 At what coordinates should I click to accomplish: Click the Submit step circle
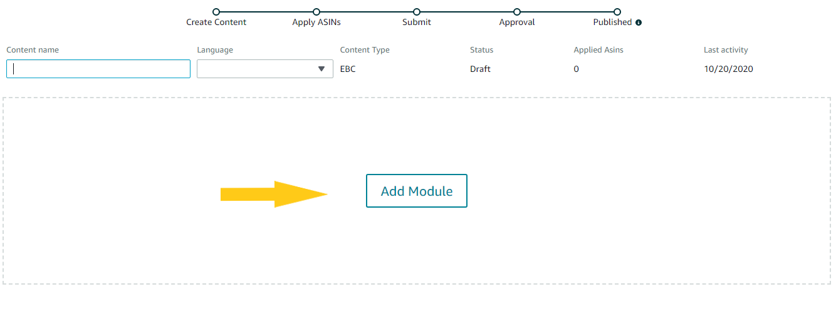[x=417, y=12]
